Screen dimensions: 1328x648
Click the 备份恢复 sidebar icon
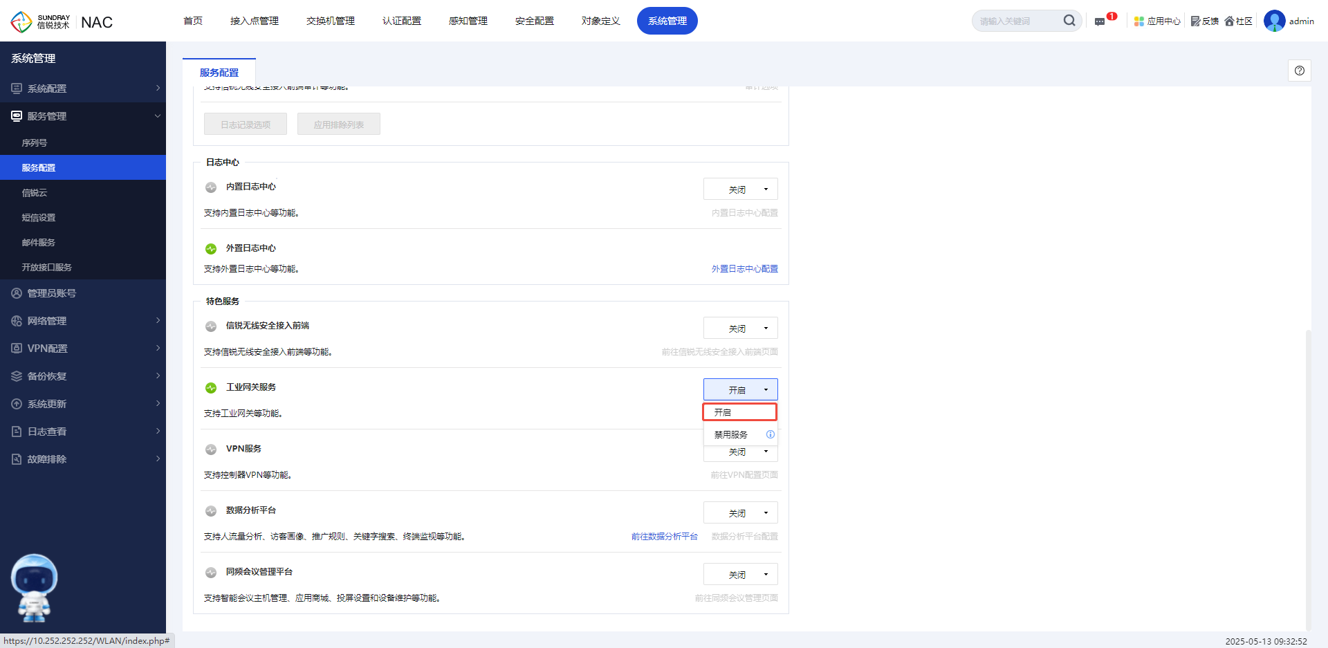(17, 376)
